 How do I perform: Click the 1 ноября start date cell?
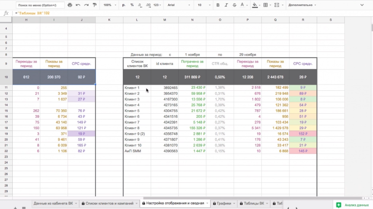pos(192,55)
